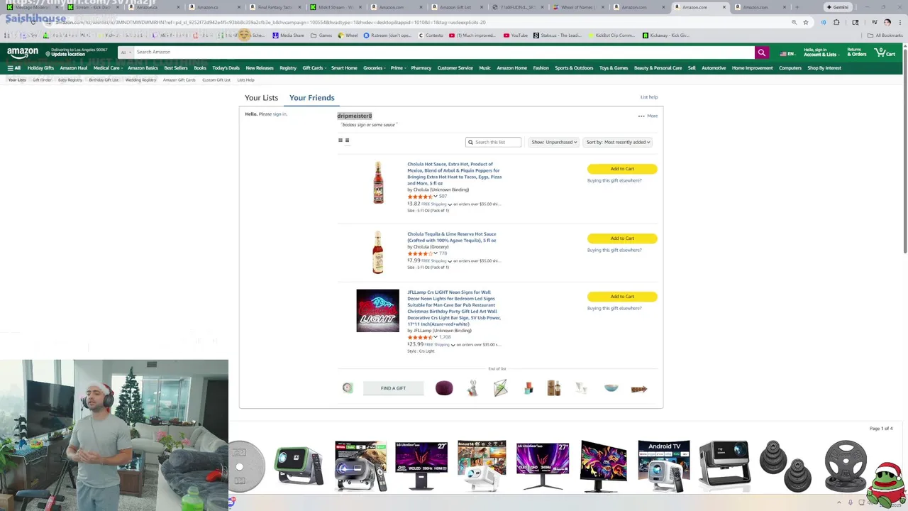This screenshot has width=908, height=511.
Task: Expand rating details of Crs Light neon sign
Action: click(x=436, y=337)
